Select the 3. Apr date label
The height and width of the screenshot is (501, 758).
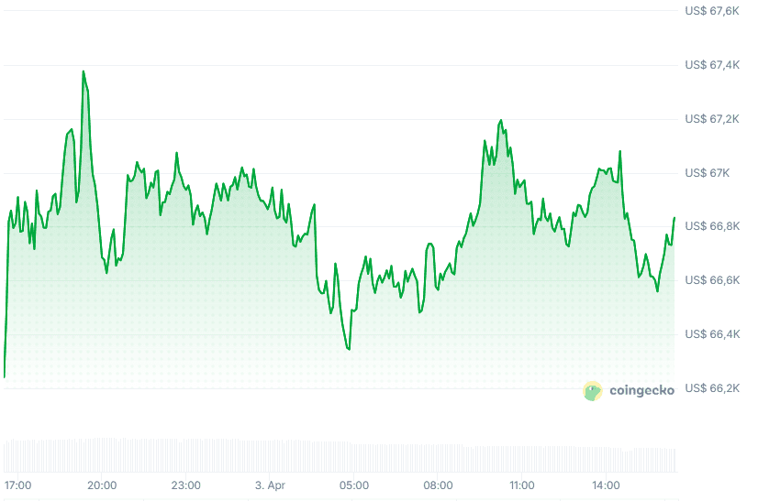coord(271,485)
